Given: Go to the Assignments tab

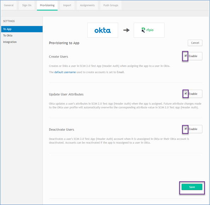Looking at the screenshot, I should [x=87, y=5].
